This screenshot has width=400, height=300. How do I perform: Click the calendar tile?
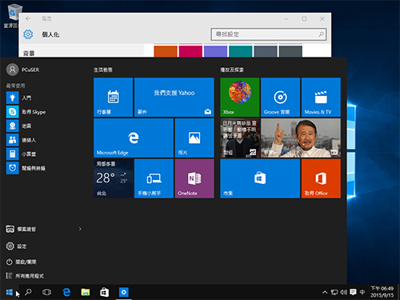tap(114, 98)
